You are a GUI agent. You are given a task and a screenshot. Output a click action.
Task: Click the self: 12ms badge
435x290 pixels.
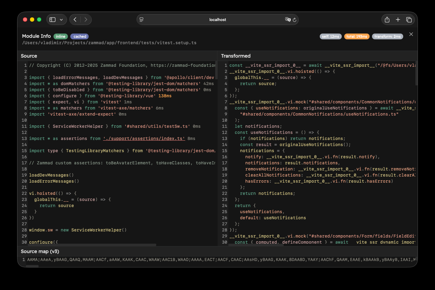pos(330,37)
